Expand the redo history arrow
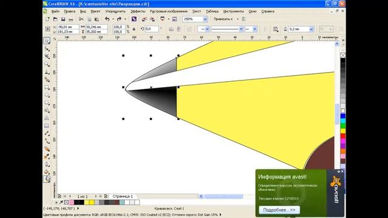Image resolution: width=388 pixels, height=218 pixels. [x=125, y=19]
